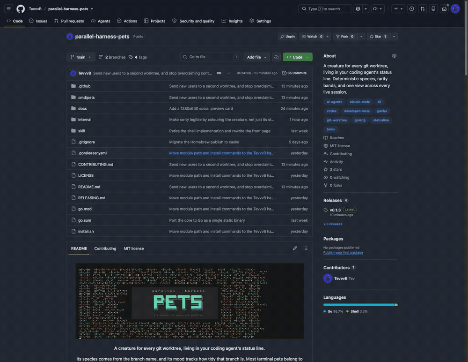This screenshot has height=362, width=468.
Task: Unpin the repository with Unpin button
Action: (x=287, y=37)
